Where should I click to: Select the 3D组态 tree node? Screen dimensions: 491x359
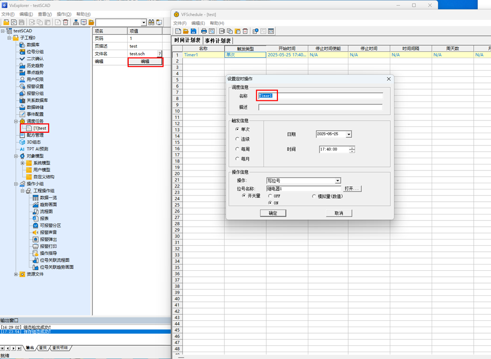click(34, 142)
